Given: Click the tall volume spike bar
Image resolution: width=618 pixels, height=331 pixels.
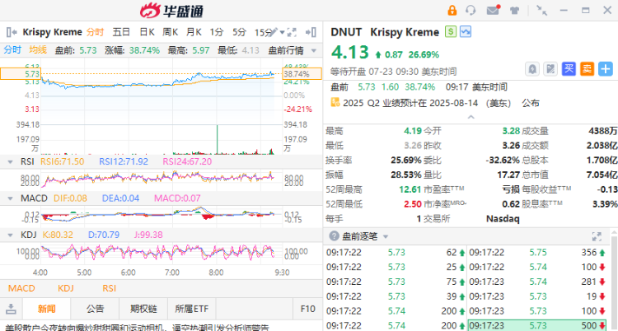Looking at the screenshot, I should pos(217,139).
